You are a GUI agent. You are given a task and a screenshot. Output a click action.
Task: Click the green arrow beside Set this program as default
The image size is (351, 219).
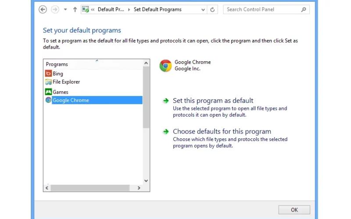pos(166,101)
